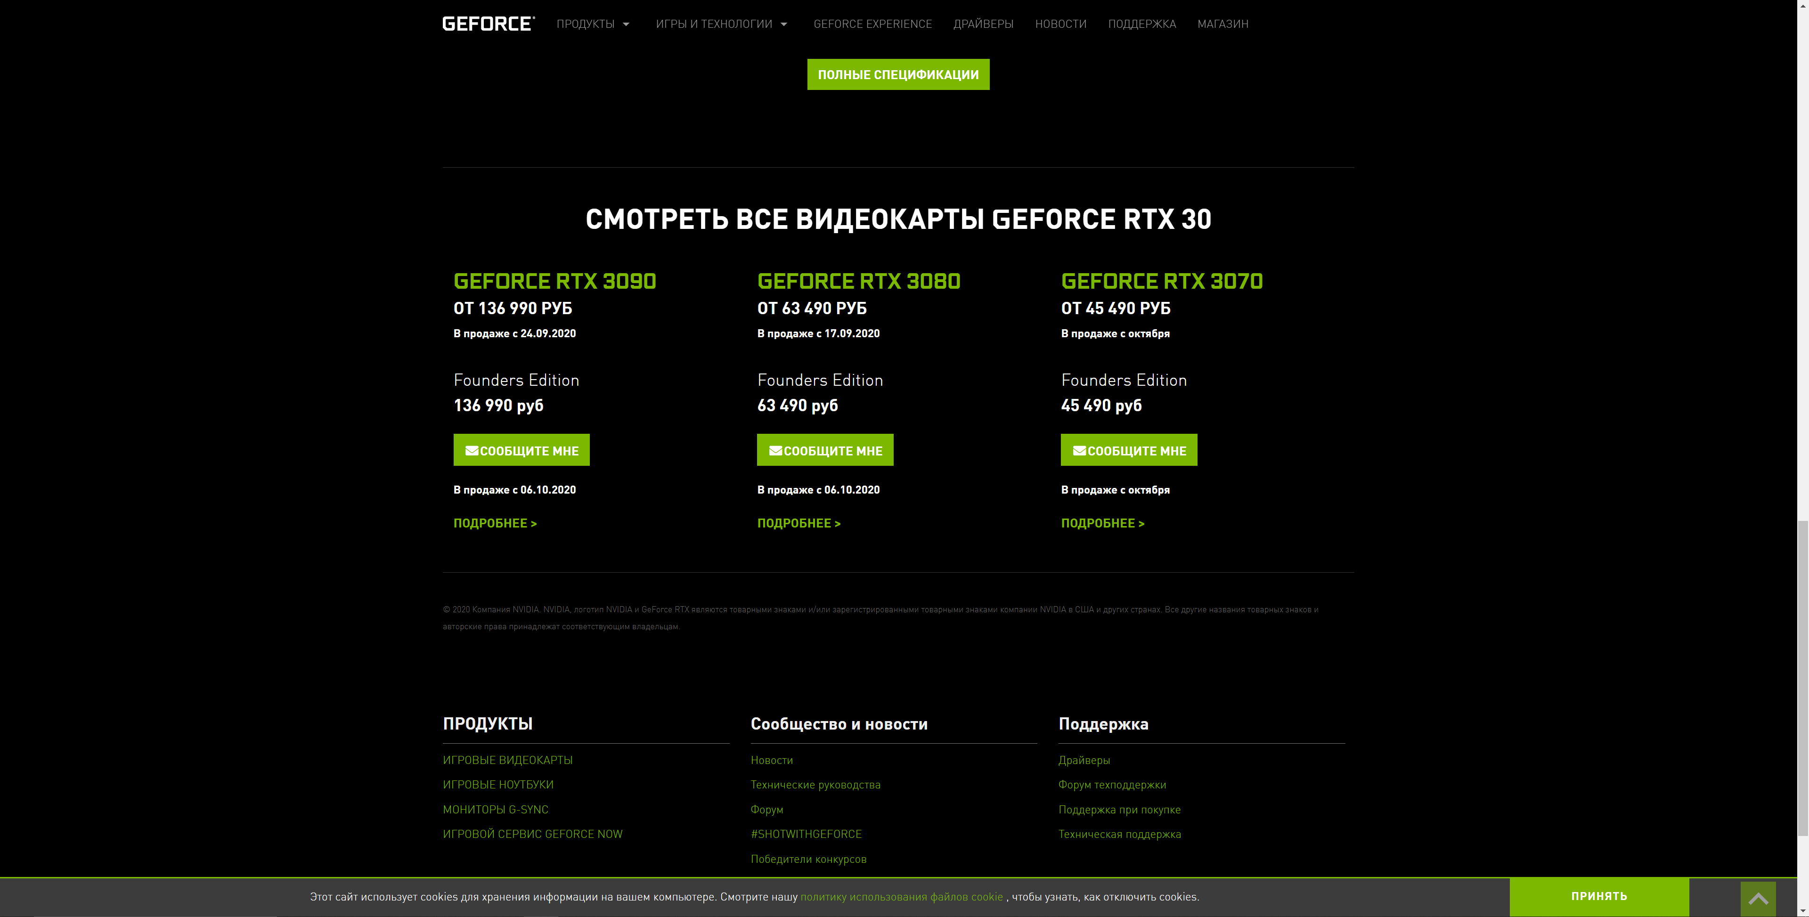Open ДРАЙВЕРЫ in the top navigation
Viewport: 1809px width, 917px height.
(983, 24)
